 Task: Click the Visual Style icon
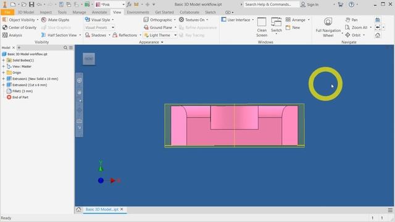pos(88,20)
